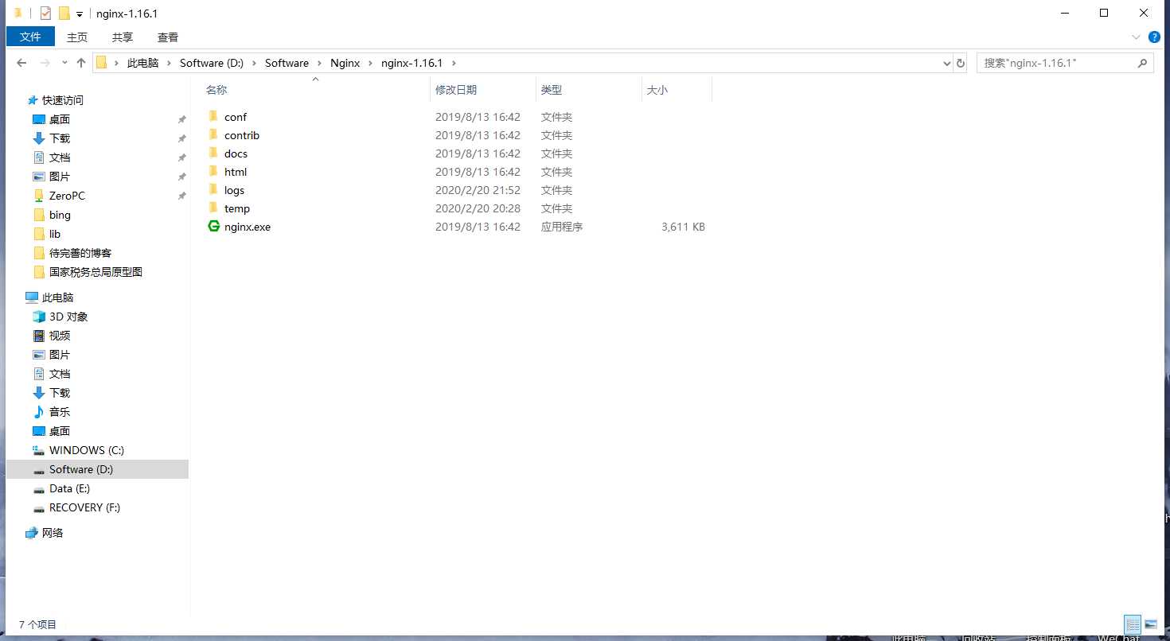The width and height of the screenshot is (1170, 641).
Task: Select the temp folder icon
Action: click(213, 208)
